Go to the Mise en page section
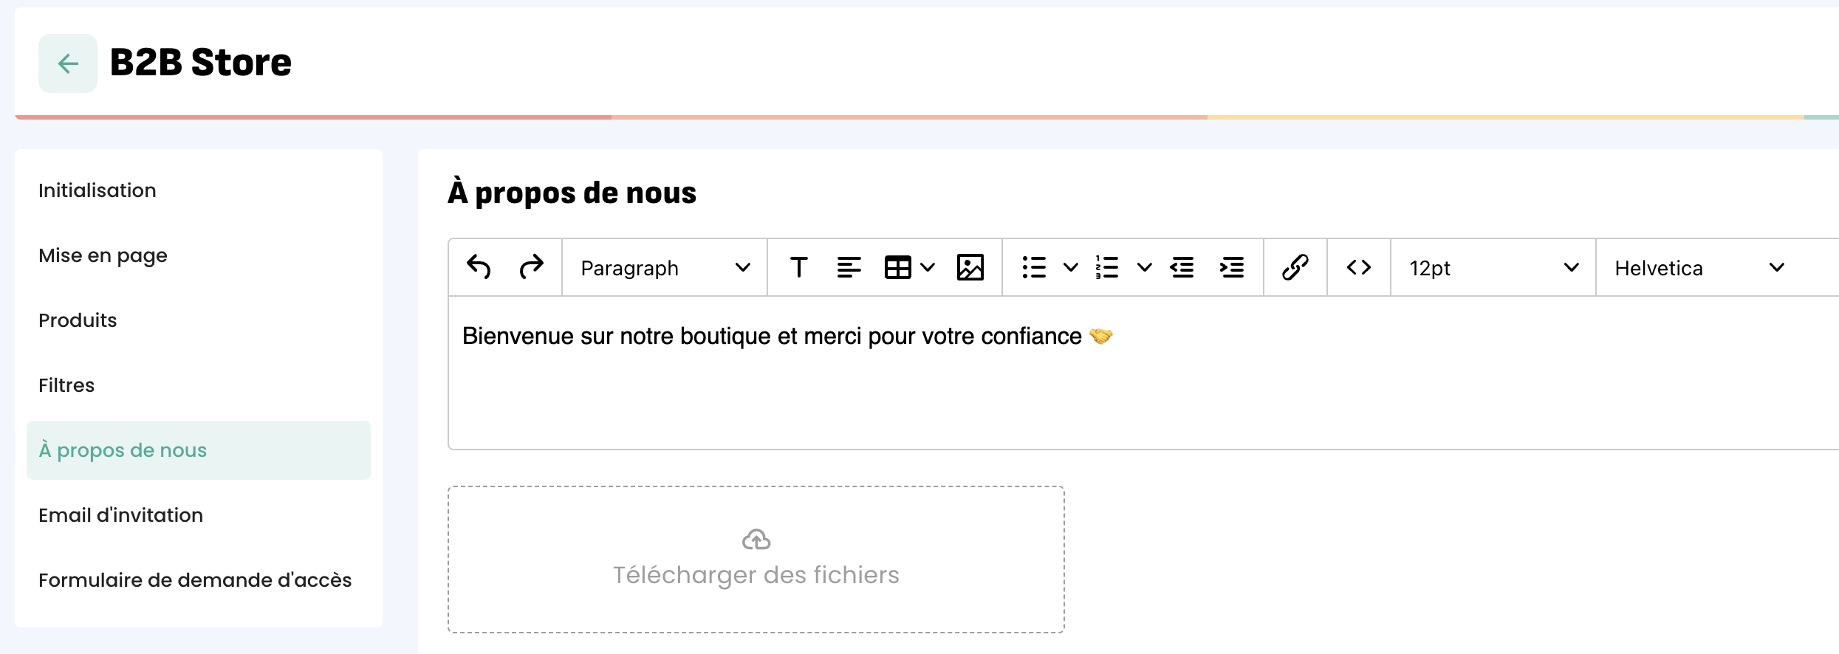The height and width of the screenshot is (654, 1839). click(x=103, y=255)
